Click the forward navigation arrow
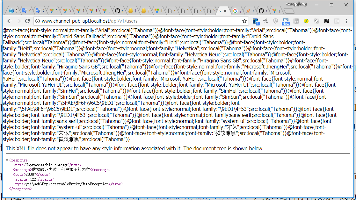 pos(18,21)
